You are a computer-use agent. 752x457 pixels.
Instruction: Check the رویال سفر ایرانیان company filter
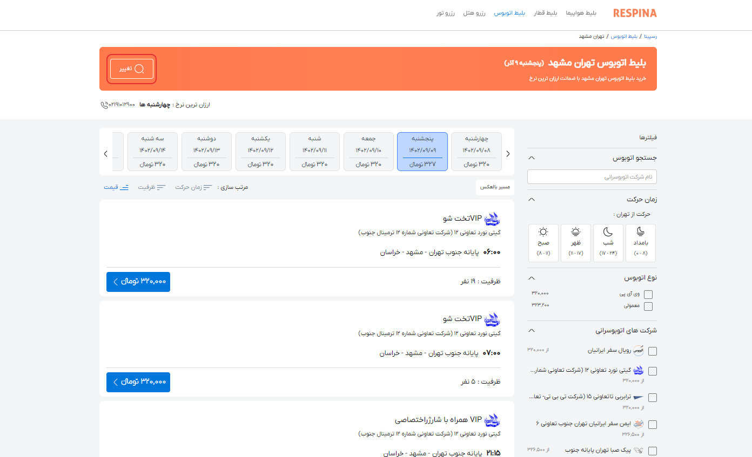pyautogui.click(x=653, y=351)
